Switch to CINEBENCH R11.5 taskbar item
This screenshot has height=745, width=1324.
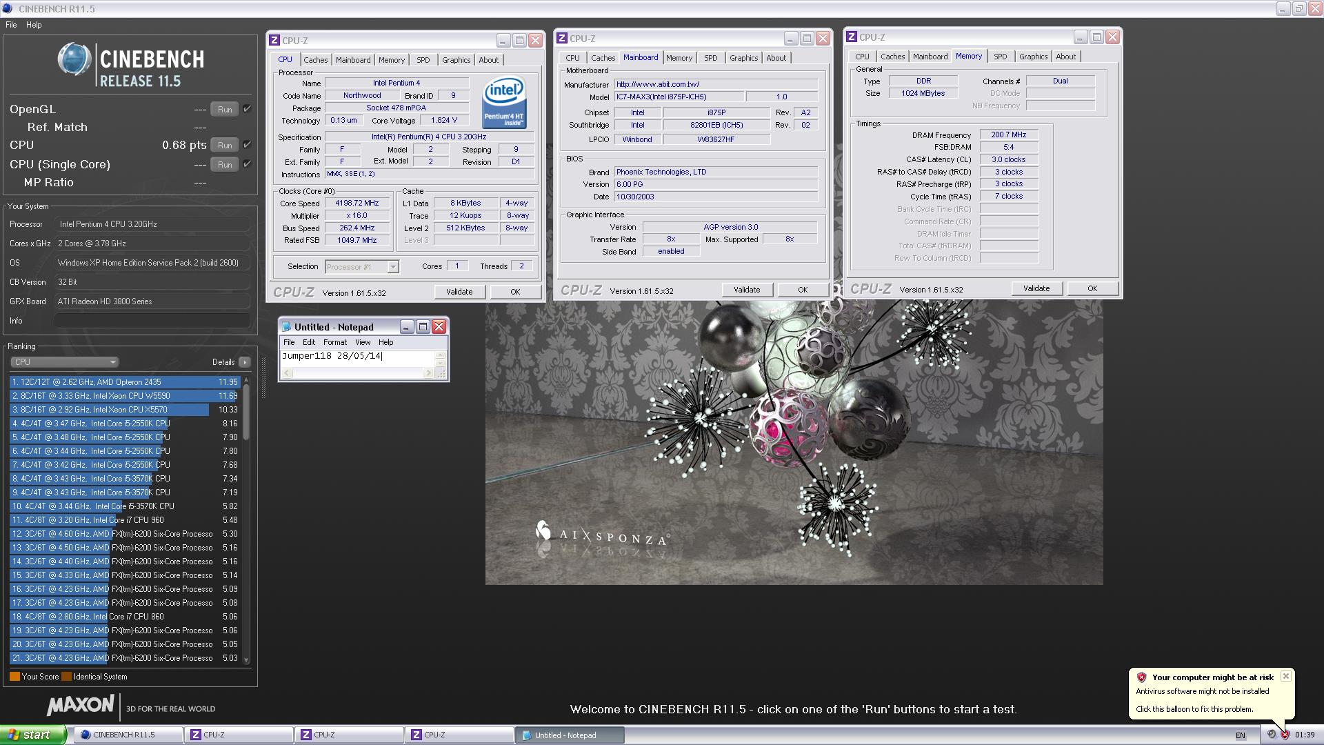click(128, 735)
